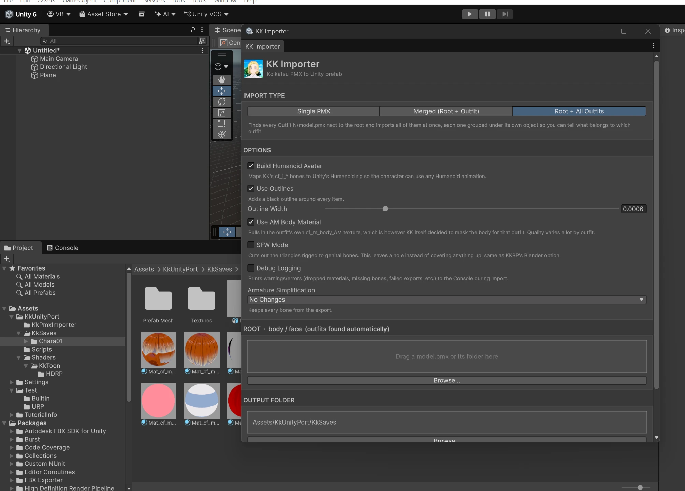Click the Step frame button
The width and height of the screenshot is (685, 491).
click(505, 14)
